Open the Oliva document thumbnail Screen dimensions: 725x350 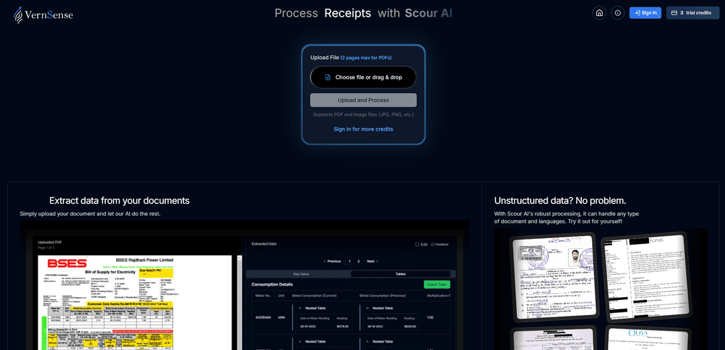tap(647, 338)
